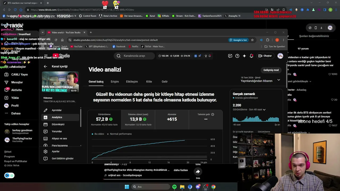Switch to the Gelir tab

click(165, 82)
